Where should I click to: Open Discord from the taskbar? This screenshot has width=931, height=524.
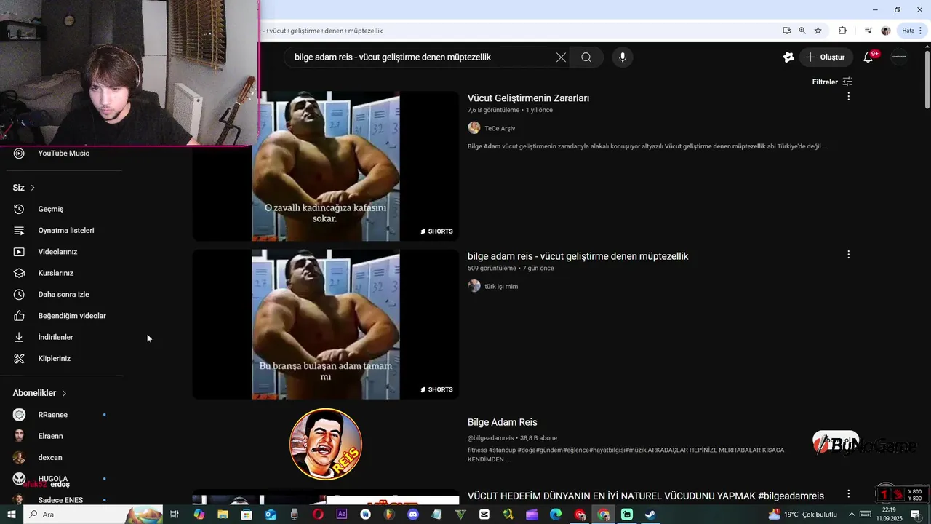click(x=413, y=515)
